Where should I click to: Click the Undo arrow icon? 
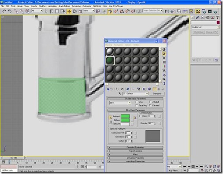coord(4,11)
